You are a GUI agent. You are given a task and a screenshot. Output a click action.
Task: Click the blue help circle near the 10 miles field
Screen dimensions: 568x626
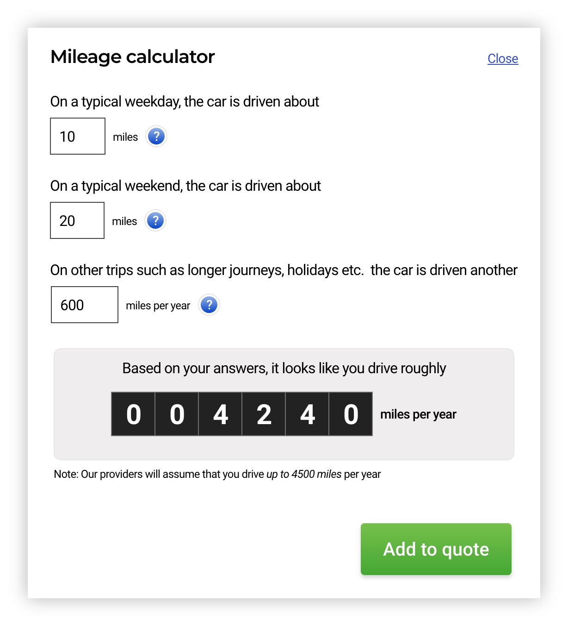tap(156, 136)
